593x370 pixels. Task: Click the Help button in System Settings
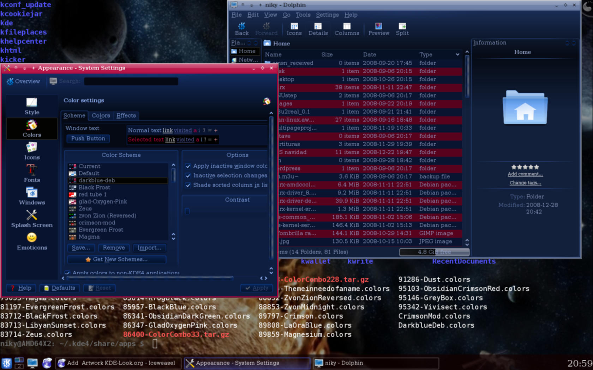(21, 288)
